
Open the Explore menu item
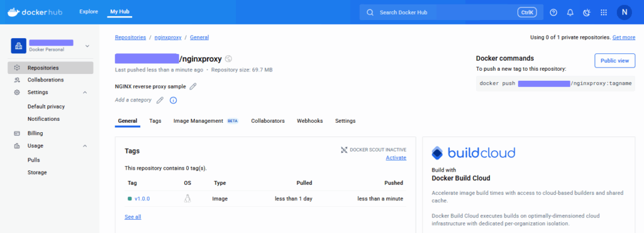coord(89,12)
